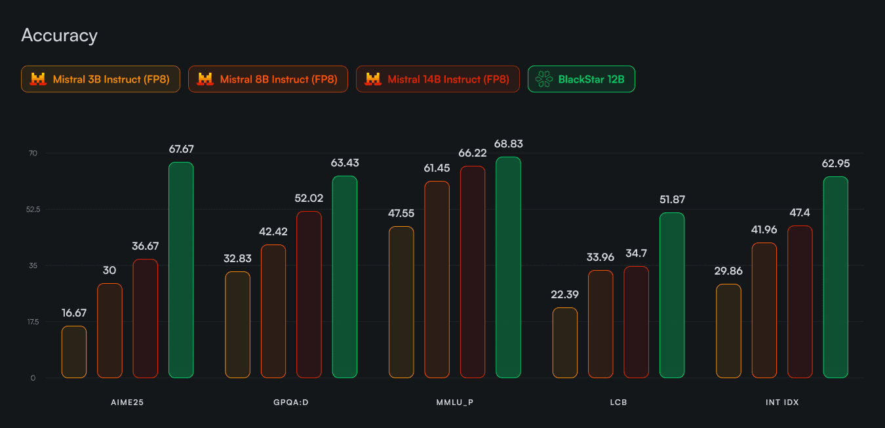Screen dimensions: 885x428
Task: Click the MMLU_P axis category label
Action: [454, 402]
